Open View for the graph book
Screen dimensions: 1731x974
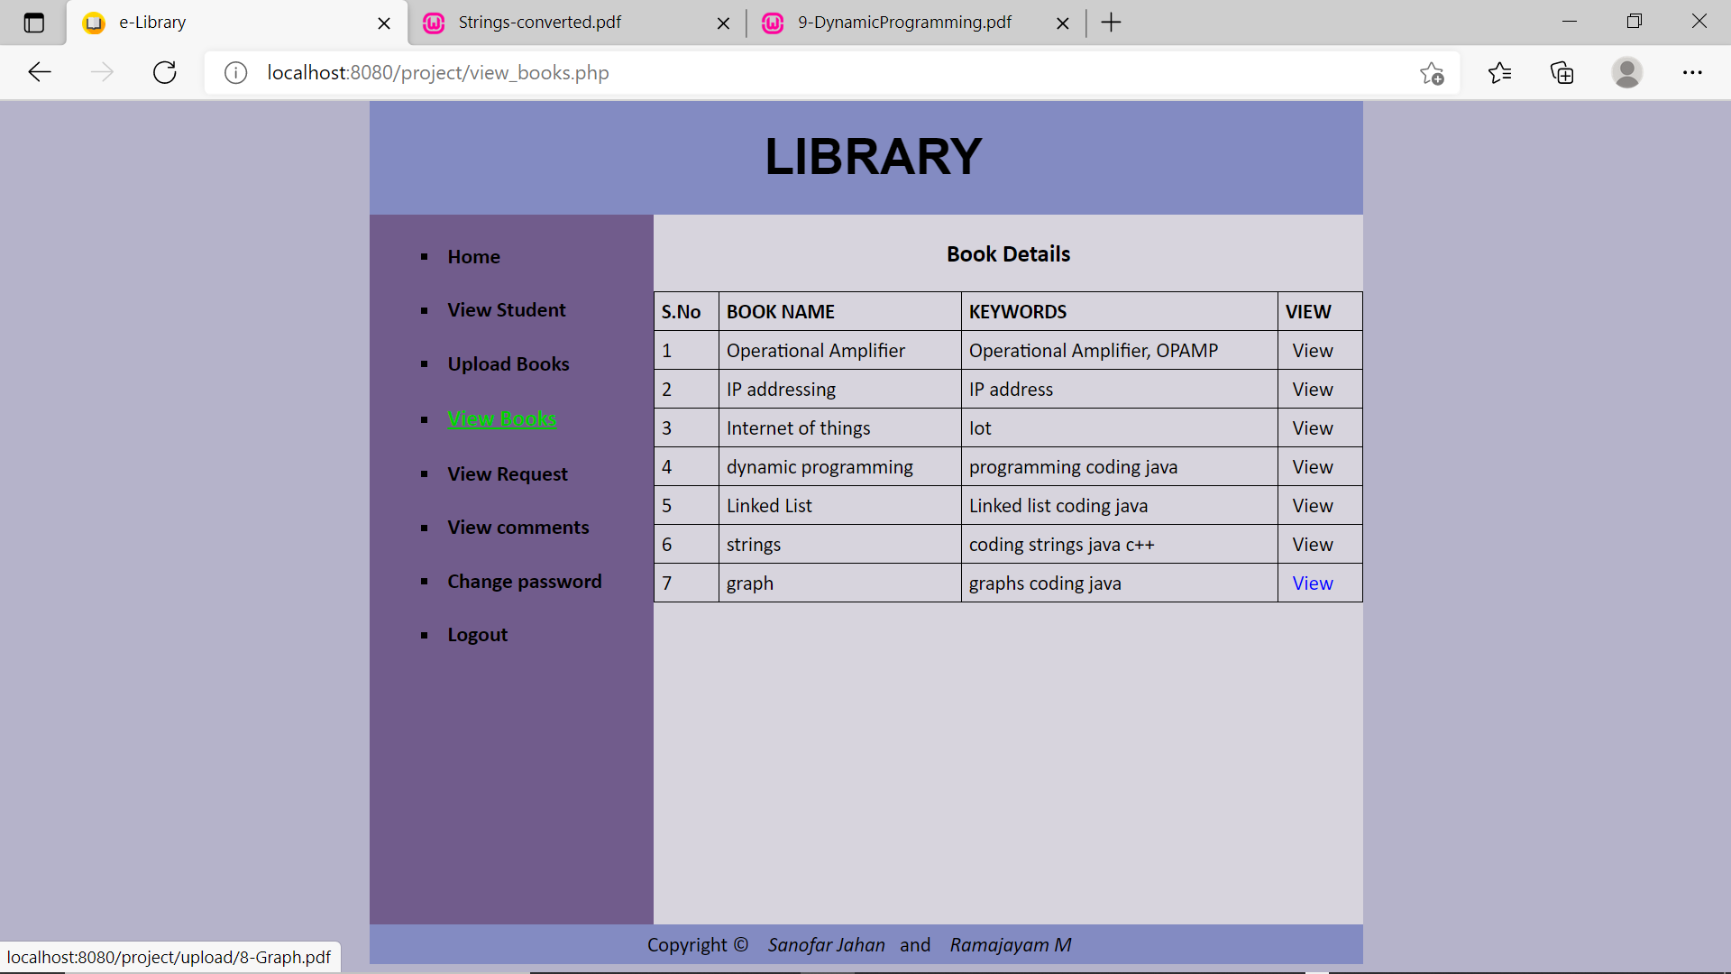pos(1312,583)
